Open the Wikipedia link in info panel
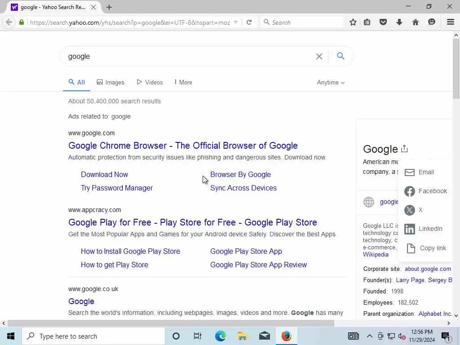Viewport: 460px width, 345px height. pyautogui.click(x=376, y=255)
